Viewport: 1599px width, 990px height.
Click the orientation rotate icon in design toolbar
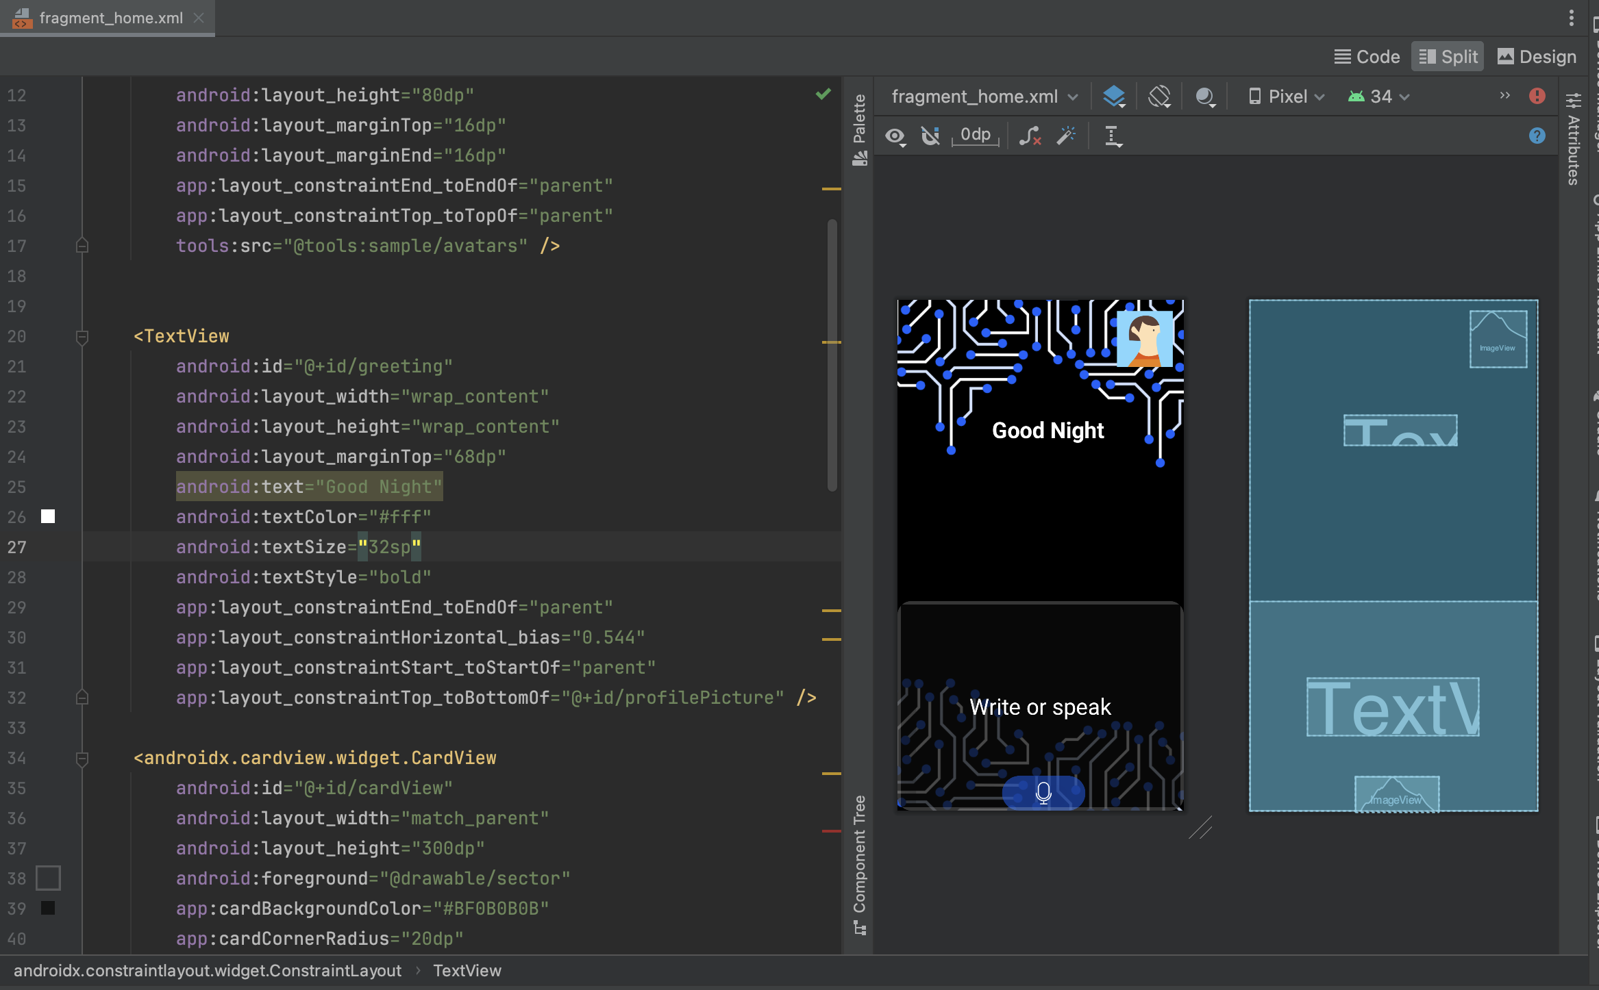coord(1160,96)
